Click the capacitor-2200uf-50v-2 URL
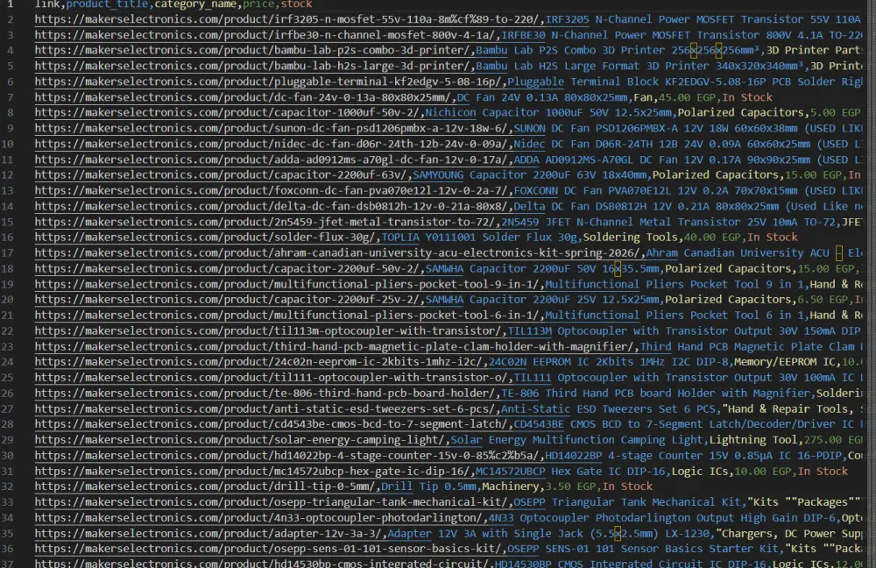 (x=229, y=268)
